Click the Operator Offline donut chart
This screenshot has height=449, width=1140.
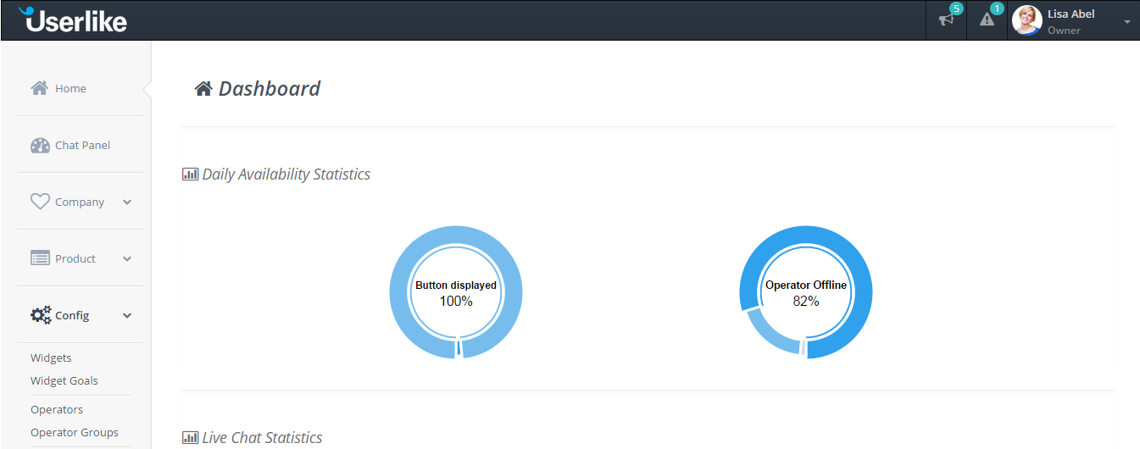(x=806, y=292)
